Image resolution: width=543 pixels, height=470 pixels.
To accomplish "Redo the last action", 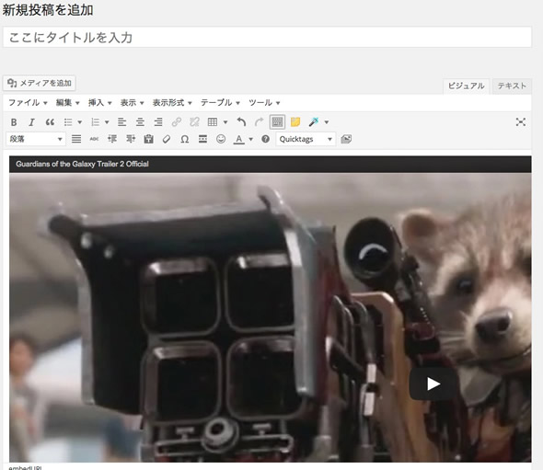I will tap(259, 122).
